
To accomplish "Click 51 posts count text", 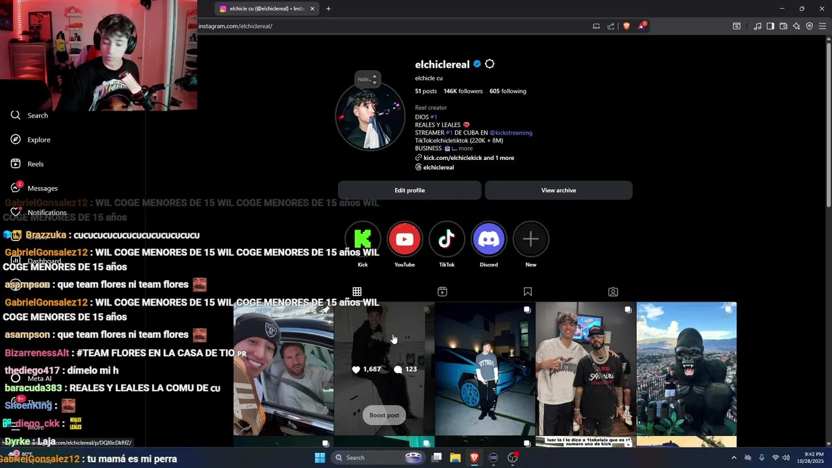I will point(426,91).
